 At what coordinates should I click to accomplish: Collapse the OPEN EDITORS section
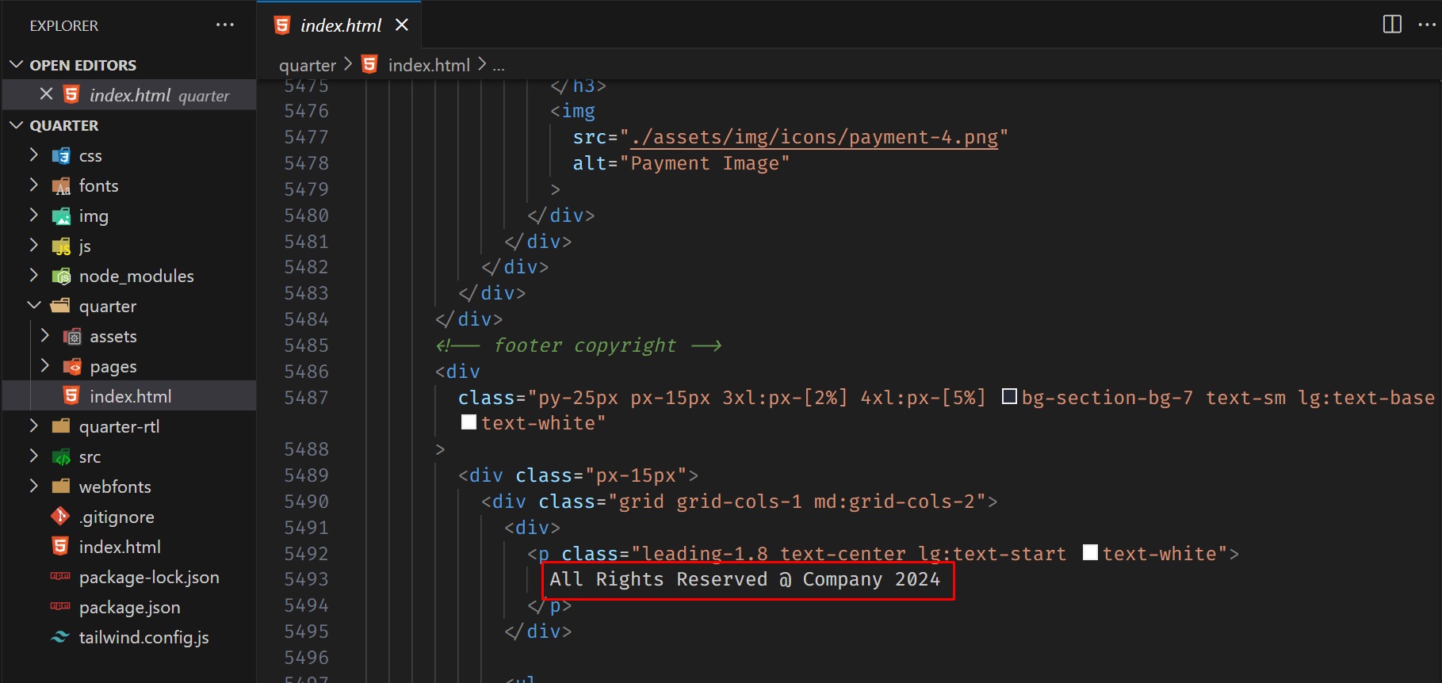(x=17, y=65)
